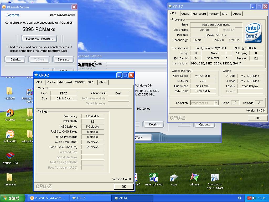This screenshot has width=269, height=202.
Task: Open the oc2542 folder on desktop
Action: [10, 91]
